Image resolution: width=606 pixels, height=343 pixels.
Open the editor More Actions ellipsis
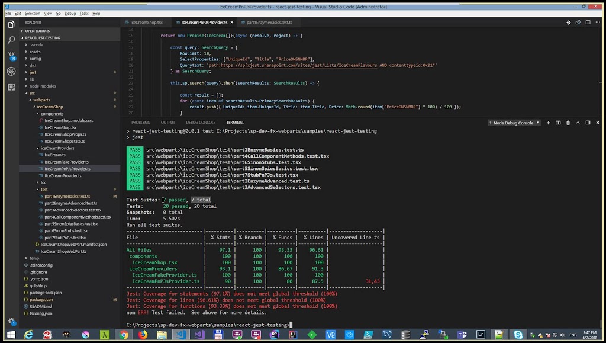point(598,23)
